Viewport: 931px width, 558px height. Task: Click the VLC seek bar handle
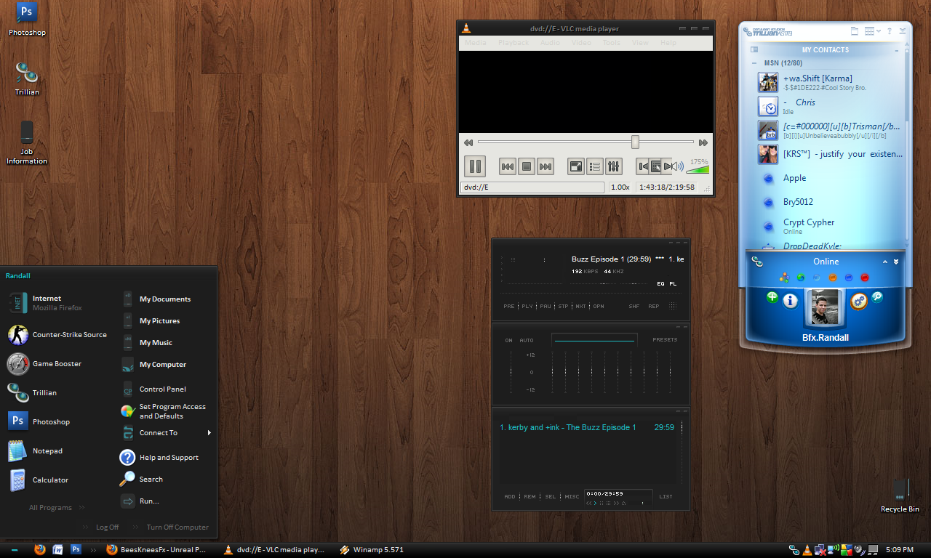635,142
